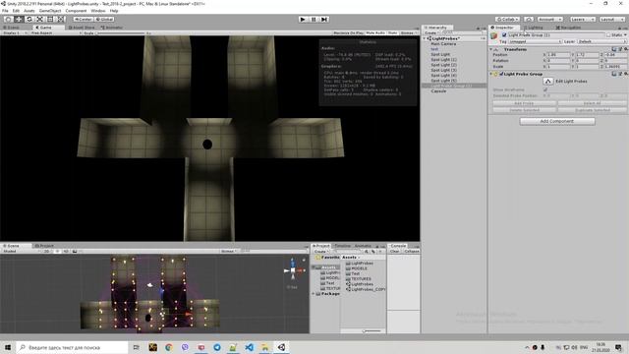The width and height of the screenshot is (629, 354).
Task: Select the combined Transform tool
Action: click(60, 20)
